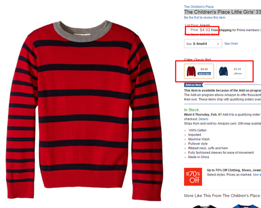Click the Up to 70% Off icon
This screenshot has height=208, width=261.
[x=193, y=177]
